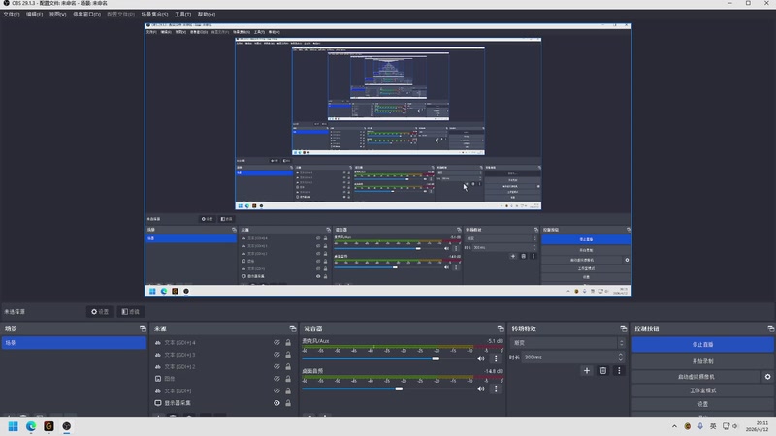
Task: Show the bottom 文本 (GDI+) source
Action: (x=276, y=391)
